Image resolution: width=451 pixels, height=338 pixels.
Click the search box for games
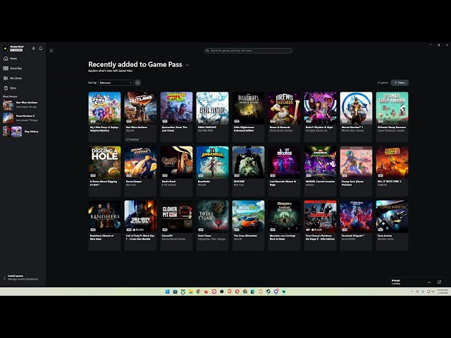(248, 51)
